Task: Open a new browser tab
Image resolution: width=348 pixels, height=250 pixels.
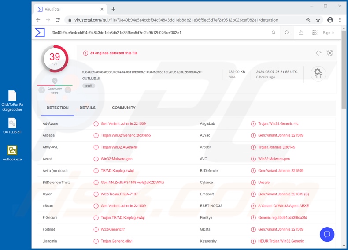Action: (x=113, y=9)
